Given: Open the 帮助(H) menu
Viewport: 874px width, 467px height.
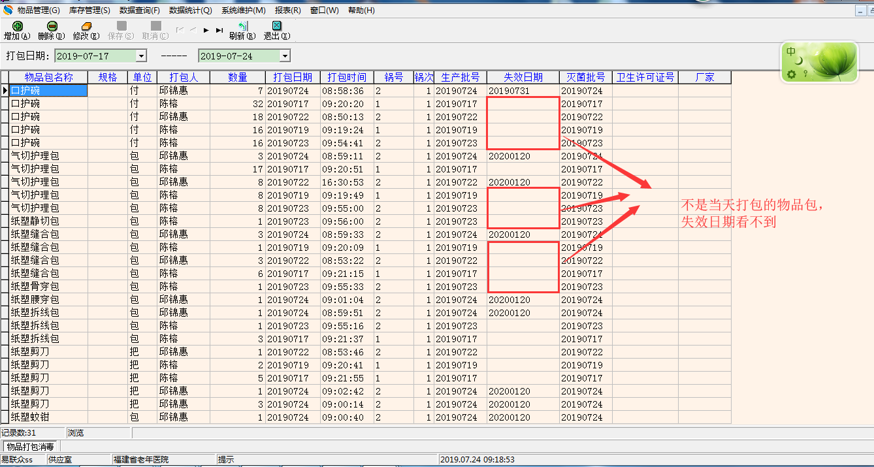Looking at the screenshot, I should (x=361, y=10).
